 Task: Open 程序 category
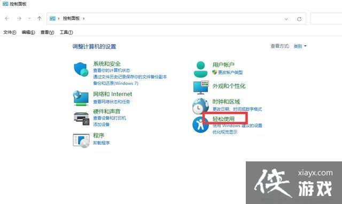(98, 135)
